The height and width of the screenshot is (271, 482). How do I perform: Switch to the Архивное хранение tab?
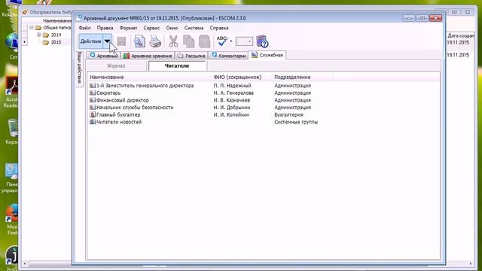(148, 56)
